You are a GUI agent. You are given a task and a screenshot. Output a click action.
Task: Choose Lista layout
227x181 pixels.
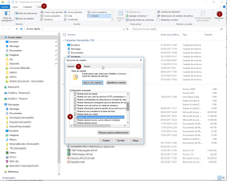click(x=68, y=16)
